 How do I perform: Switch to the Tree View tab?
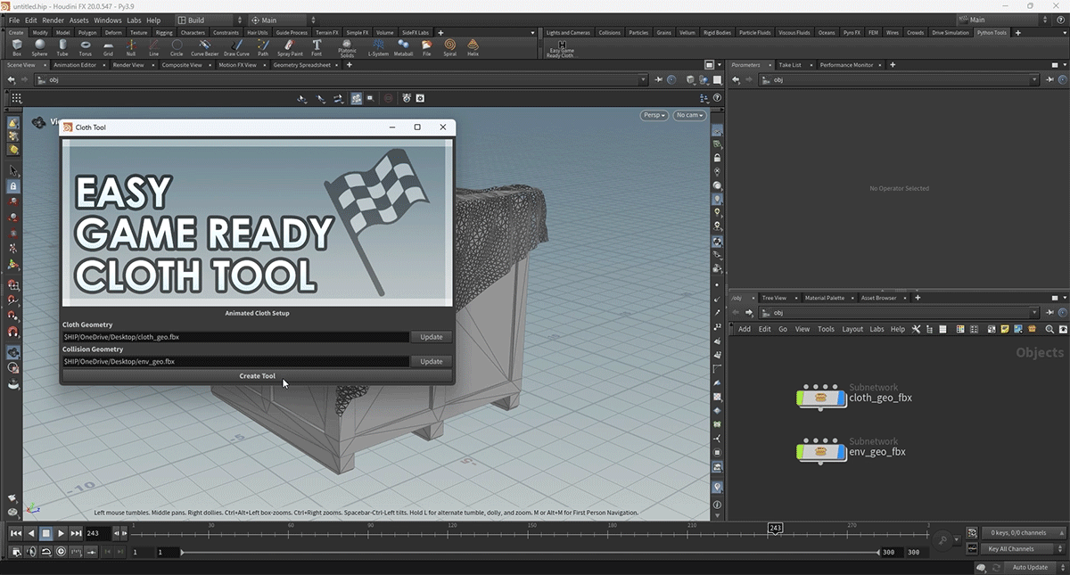coord(774,298)
